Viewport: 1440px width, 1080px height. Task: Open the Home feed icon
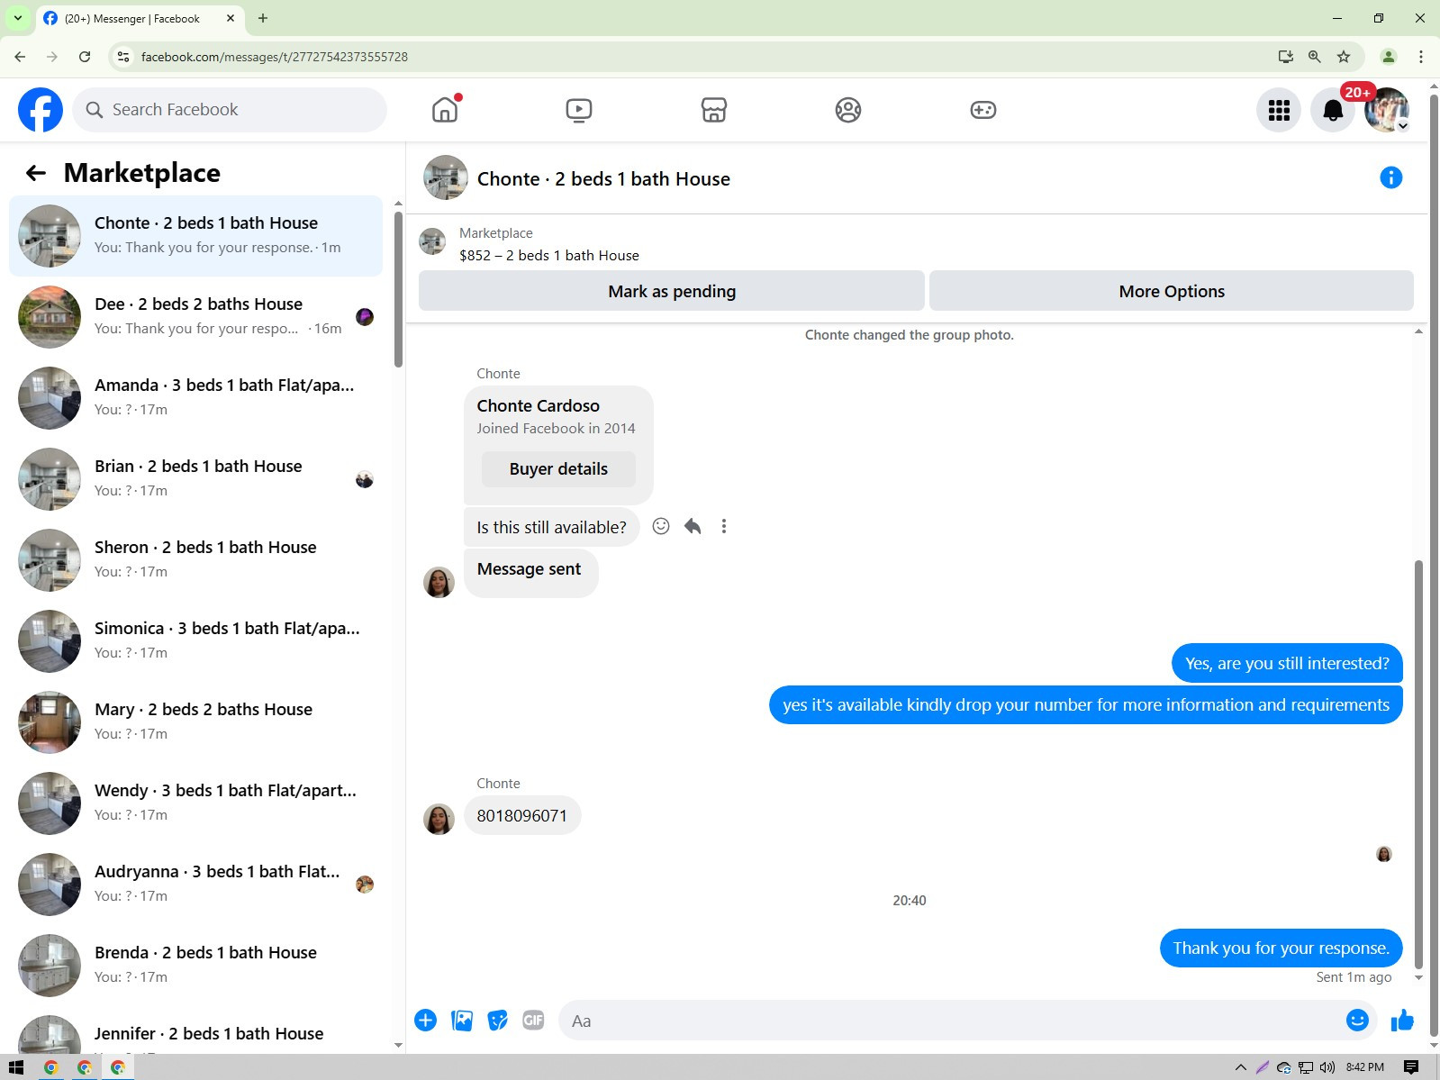pyautogui.click(x=445, y=110)
